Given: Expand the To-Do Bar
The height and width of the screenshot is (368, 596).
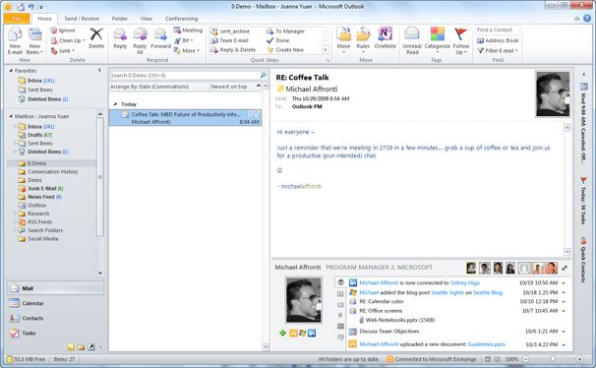Looking at the screenshot, I should (x=584, y=75).
